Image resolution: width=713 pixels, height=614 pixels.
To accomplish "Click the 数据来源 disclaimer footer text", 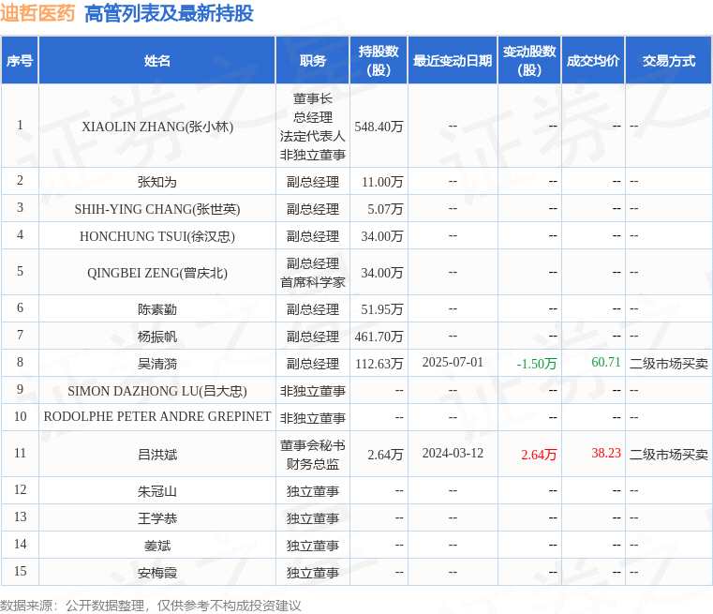I will pos(151,606).
